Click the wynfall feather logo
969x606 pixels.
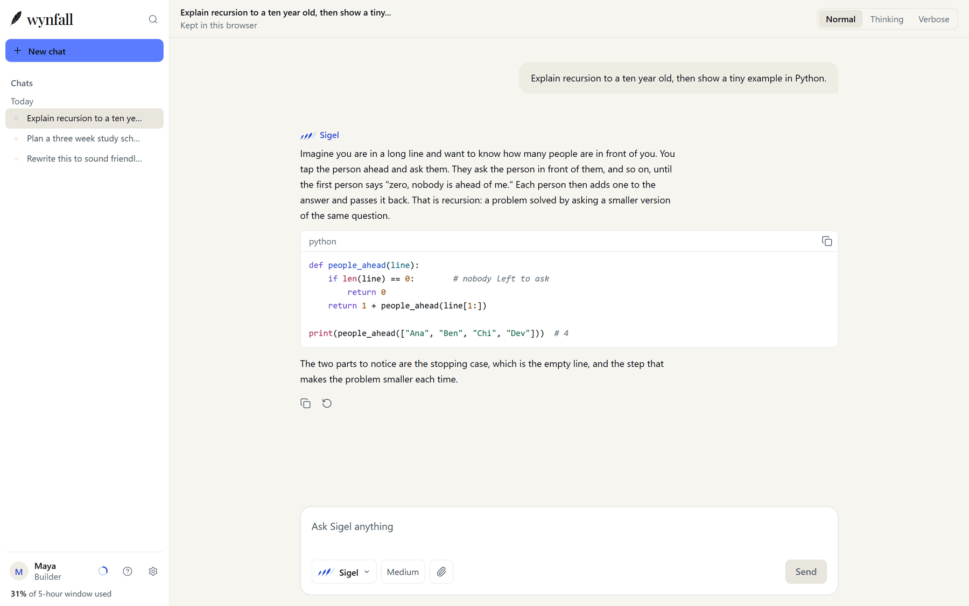click(16, 19)
